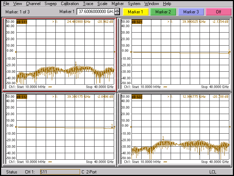Screen dimensions: 234x176
Task: Select the dB S22 trace label badge
Action: pyautogui.click(x=127, y=97)
